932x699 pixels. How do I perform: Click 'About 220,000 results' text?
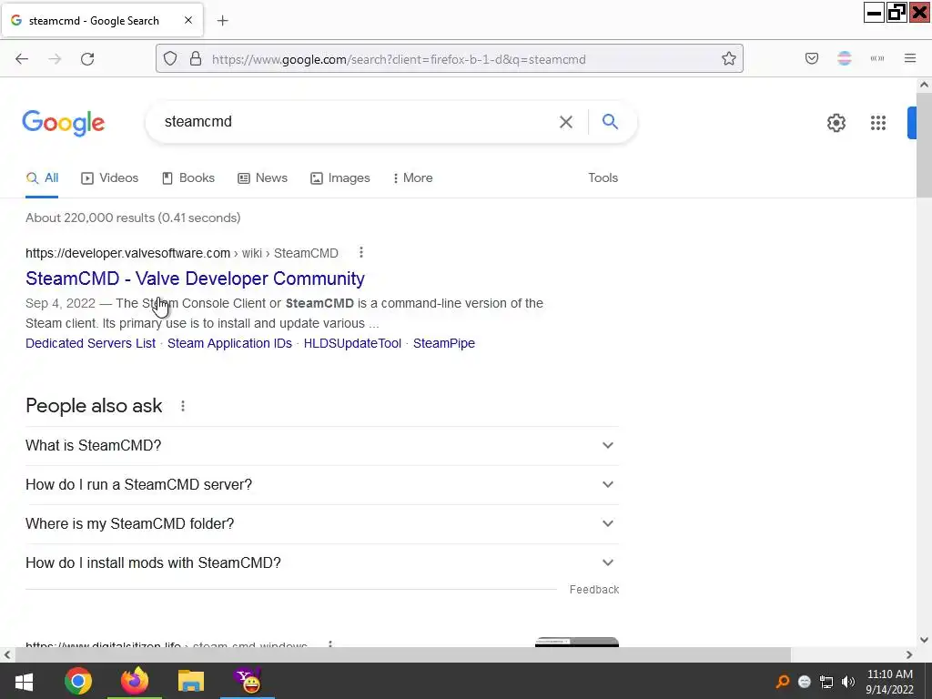[133, 218]
